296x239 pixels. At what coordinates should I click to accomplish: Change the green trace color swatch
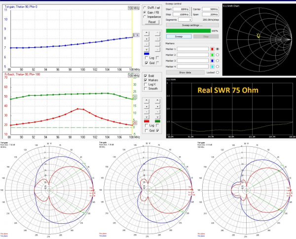[157, 121]
